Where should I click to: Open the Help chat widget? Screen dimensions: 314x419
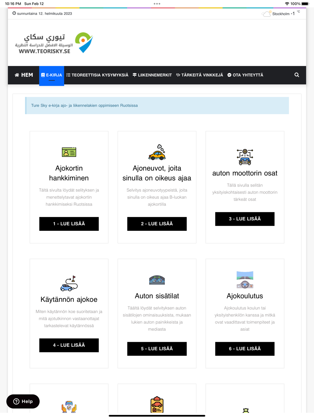(x=23, y=401)
